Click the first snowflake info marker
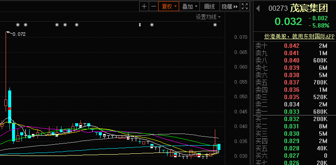336x165 pixels. point(18,25)
